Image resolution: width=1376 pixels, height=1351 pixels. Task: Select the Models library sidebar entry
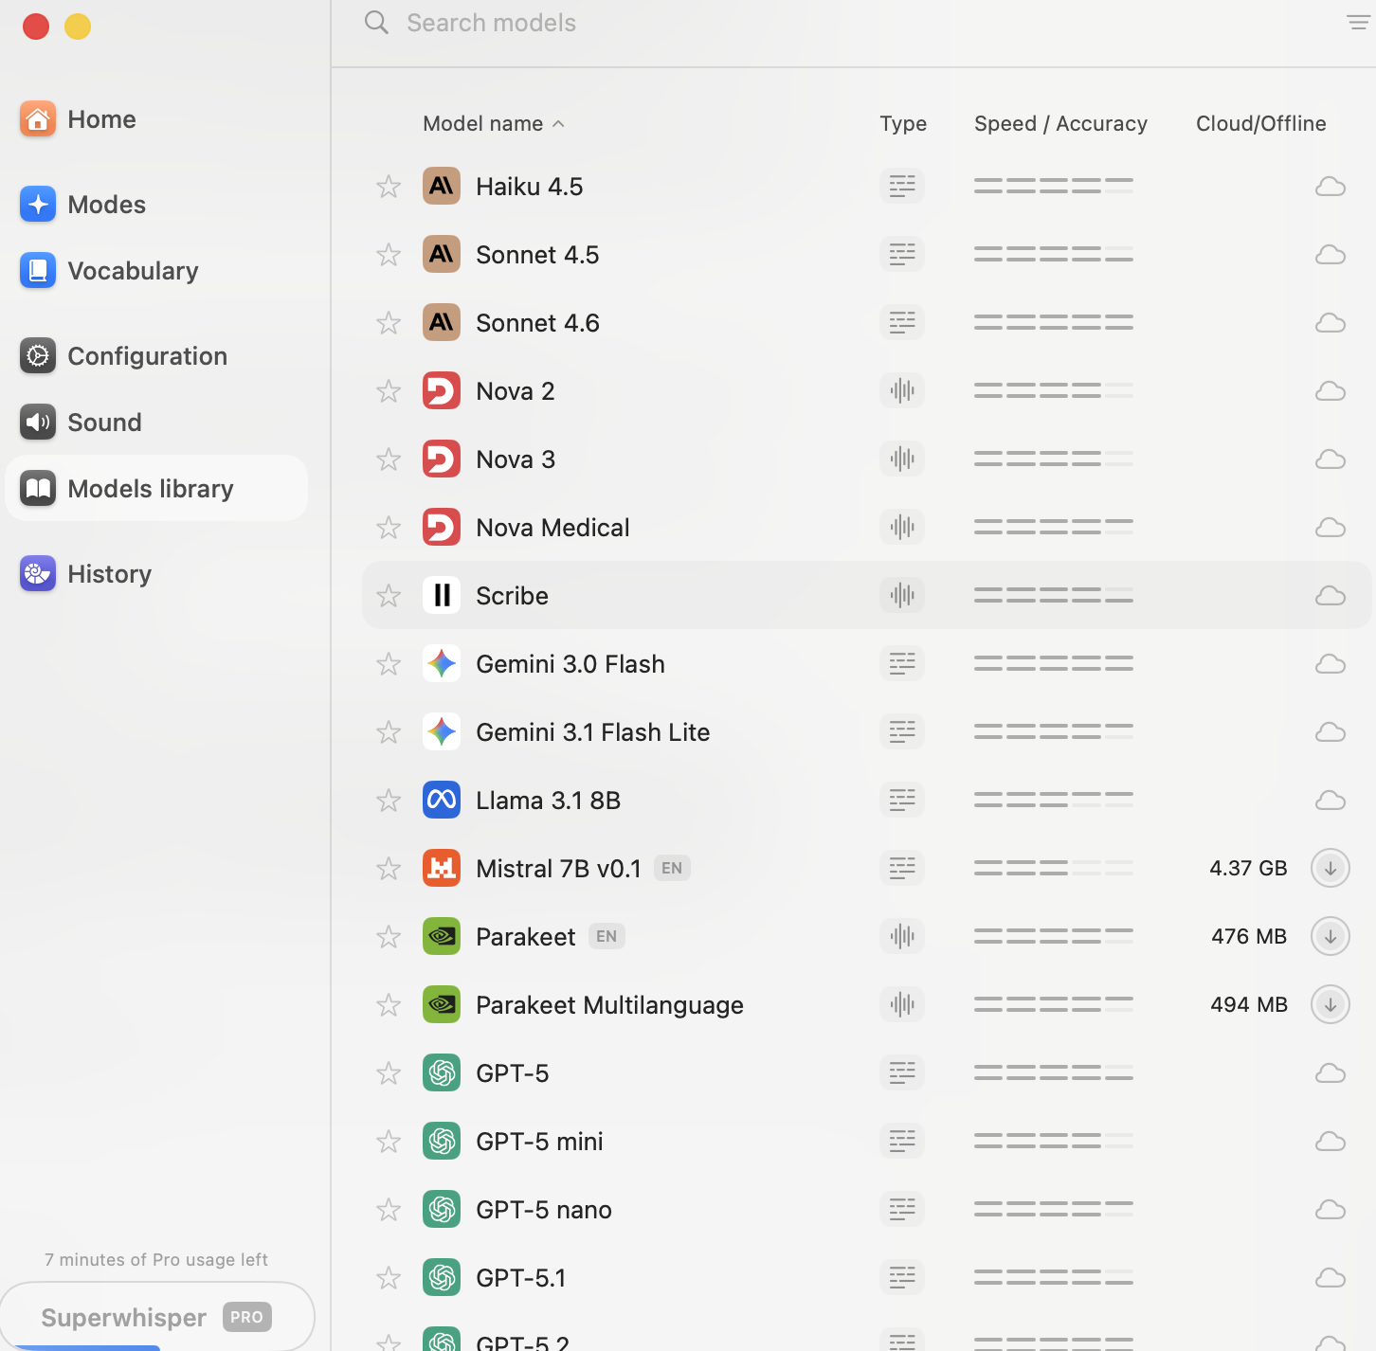(156, 489)
